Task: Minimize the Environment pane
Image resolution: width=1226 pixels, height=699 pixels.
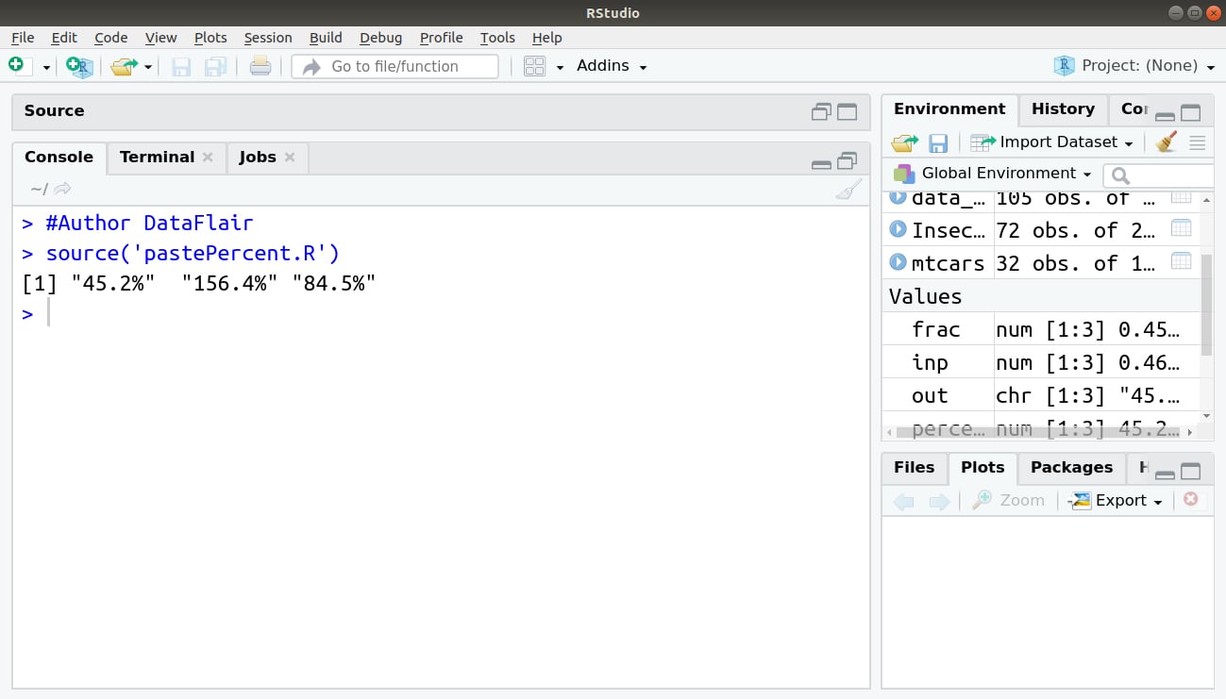Action: [x=1165, y=116]
